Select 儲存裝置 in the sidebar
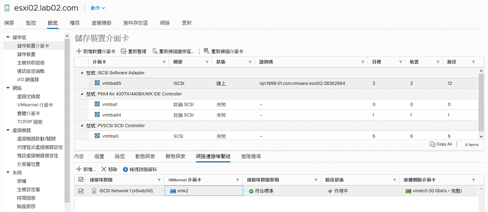 pos(26,54)
